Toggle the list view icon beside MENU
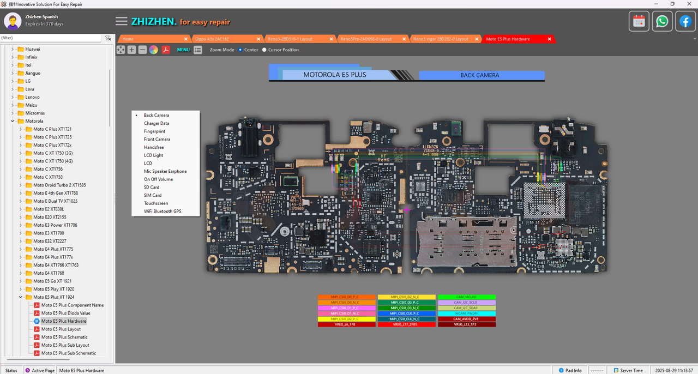Image resolution: width=698 pixels, height=374 pixels. click(x=198, y=50)
